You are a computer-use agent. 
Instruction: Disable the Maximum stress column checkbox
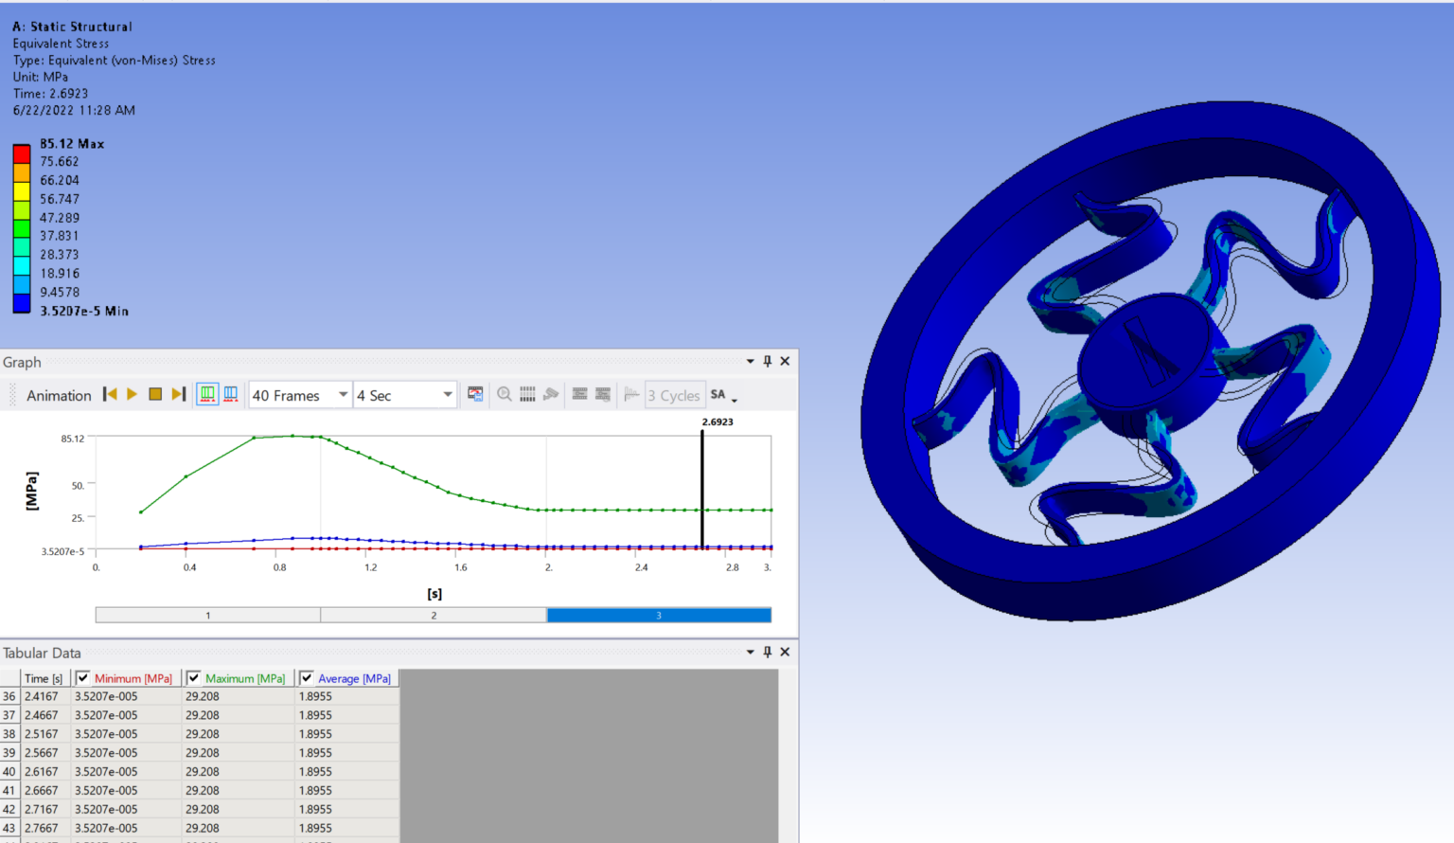(x=194, y=677)
